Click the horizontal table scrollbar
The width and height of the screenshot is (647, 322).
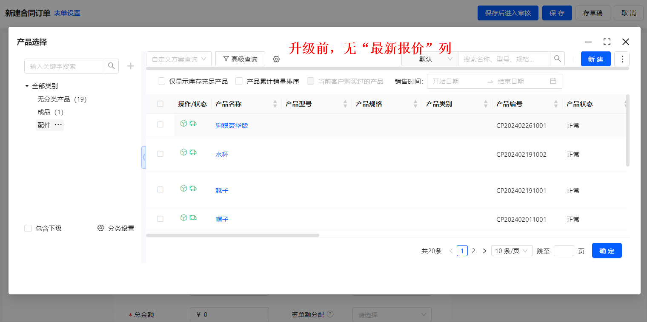pyautogui.click(x=232, y=235)
